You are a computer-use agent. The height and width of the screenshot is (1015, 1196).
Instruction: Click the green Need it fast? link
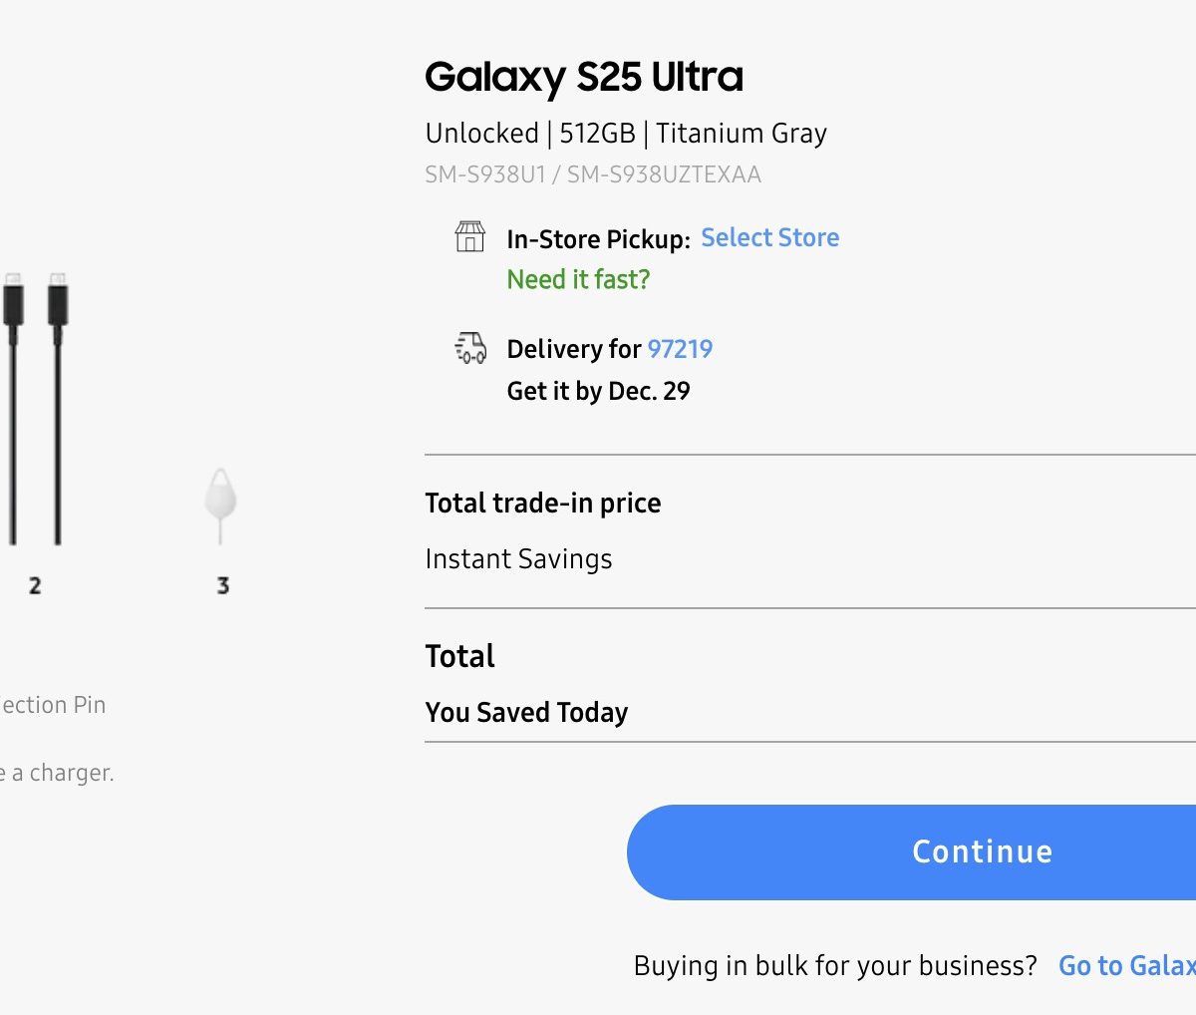click(x=578, y=279)
